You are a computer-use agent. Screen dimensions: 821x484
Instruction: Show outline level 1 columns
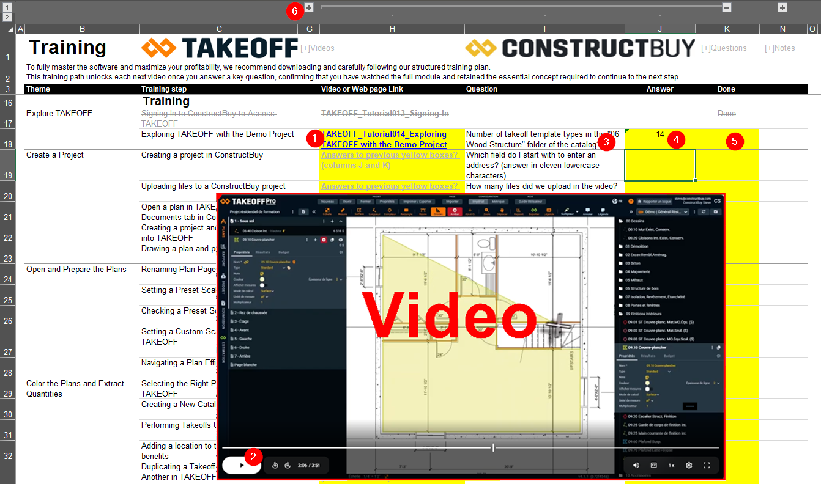click(x=7, y=7)
